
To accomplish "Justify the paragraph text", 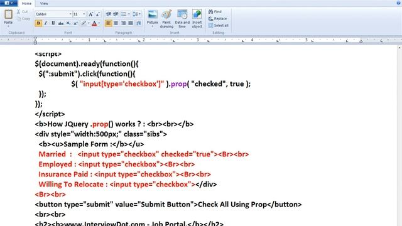I will [131, 23].
